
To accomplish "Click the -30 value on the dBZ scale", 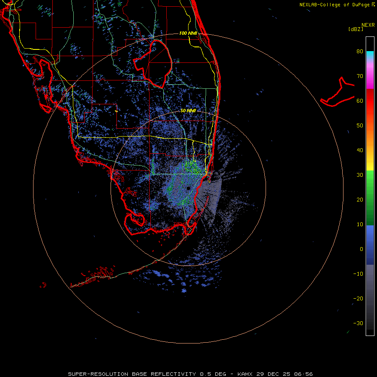I will pyautogui.click(x=358, y=323).
